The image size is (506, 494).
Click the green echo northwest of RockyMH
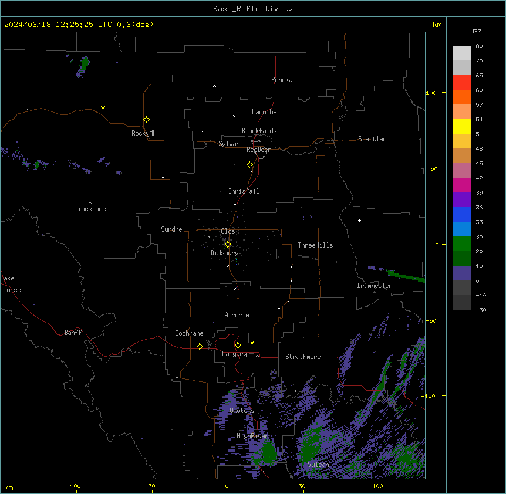click(85, 63)
